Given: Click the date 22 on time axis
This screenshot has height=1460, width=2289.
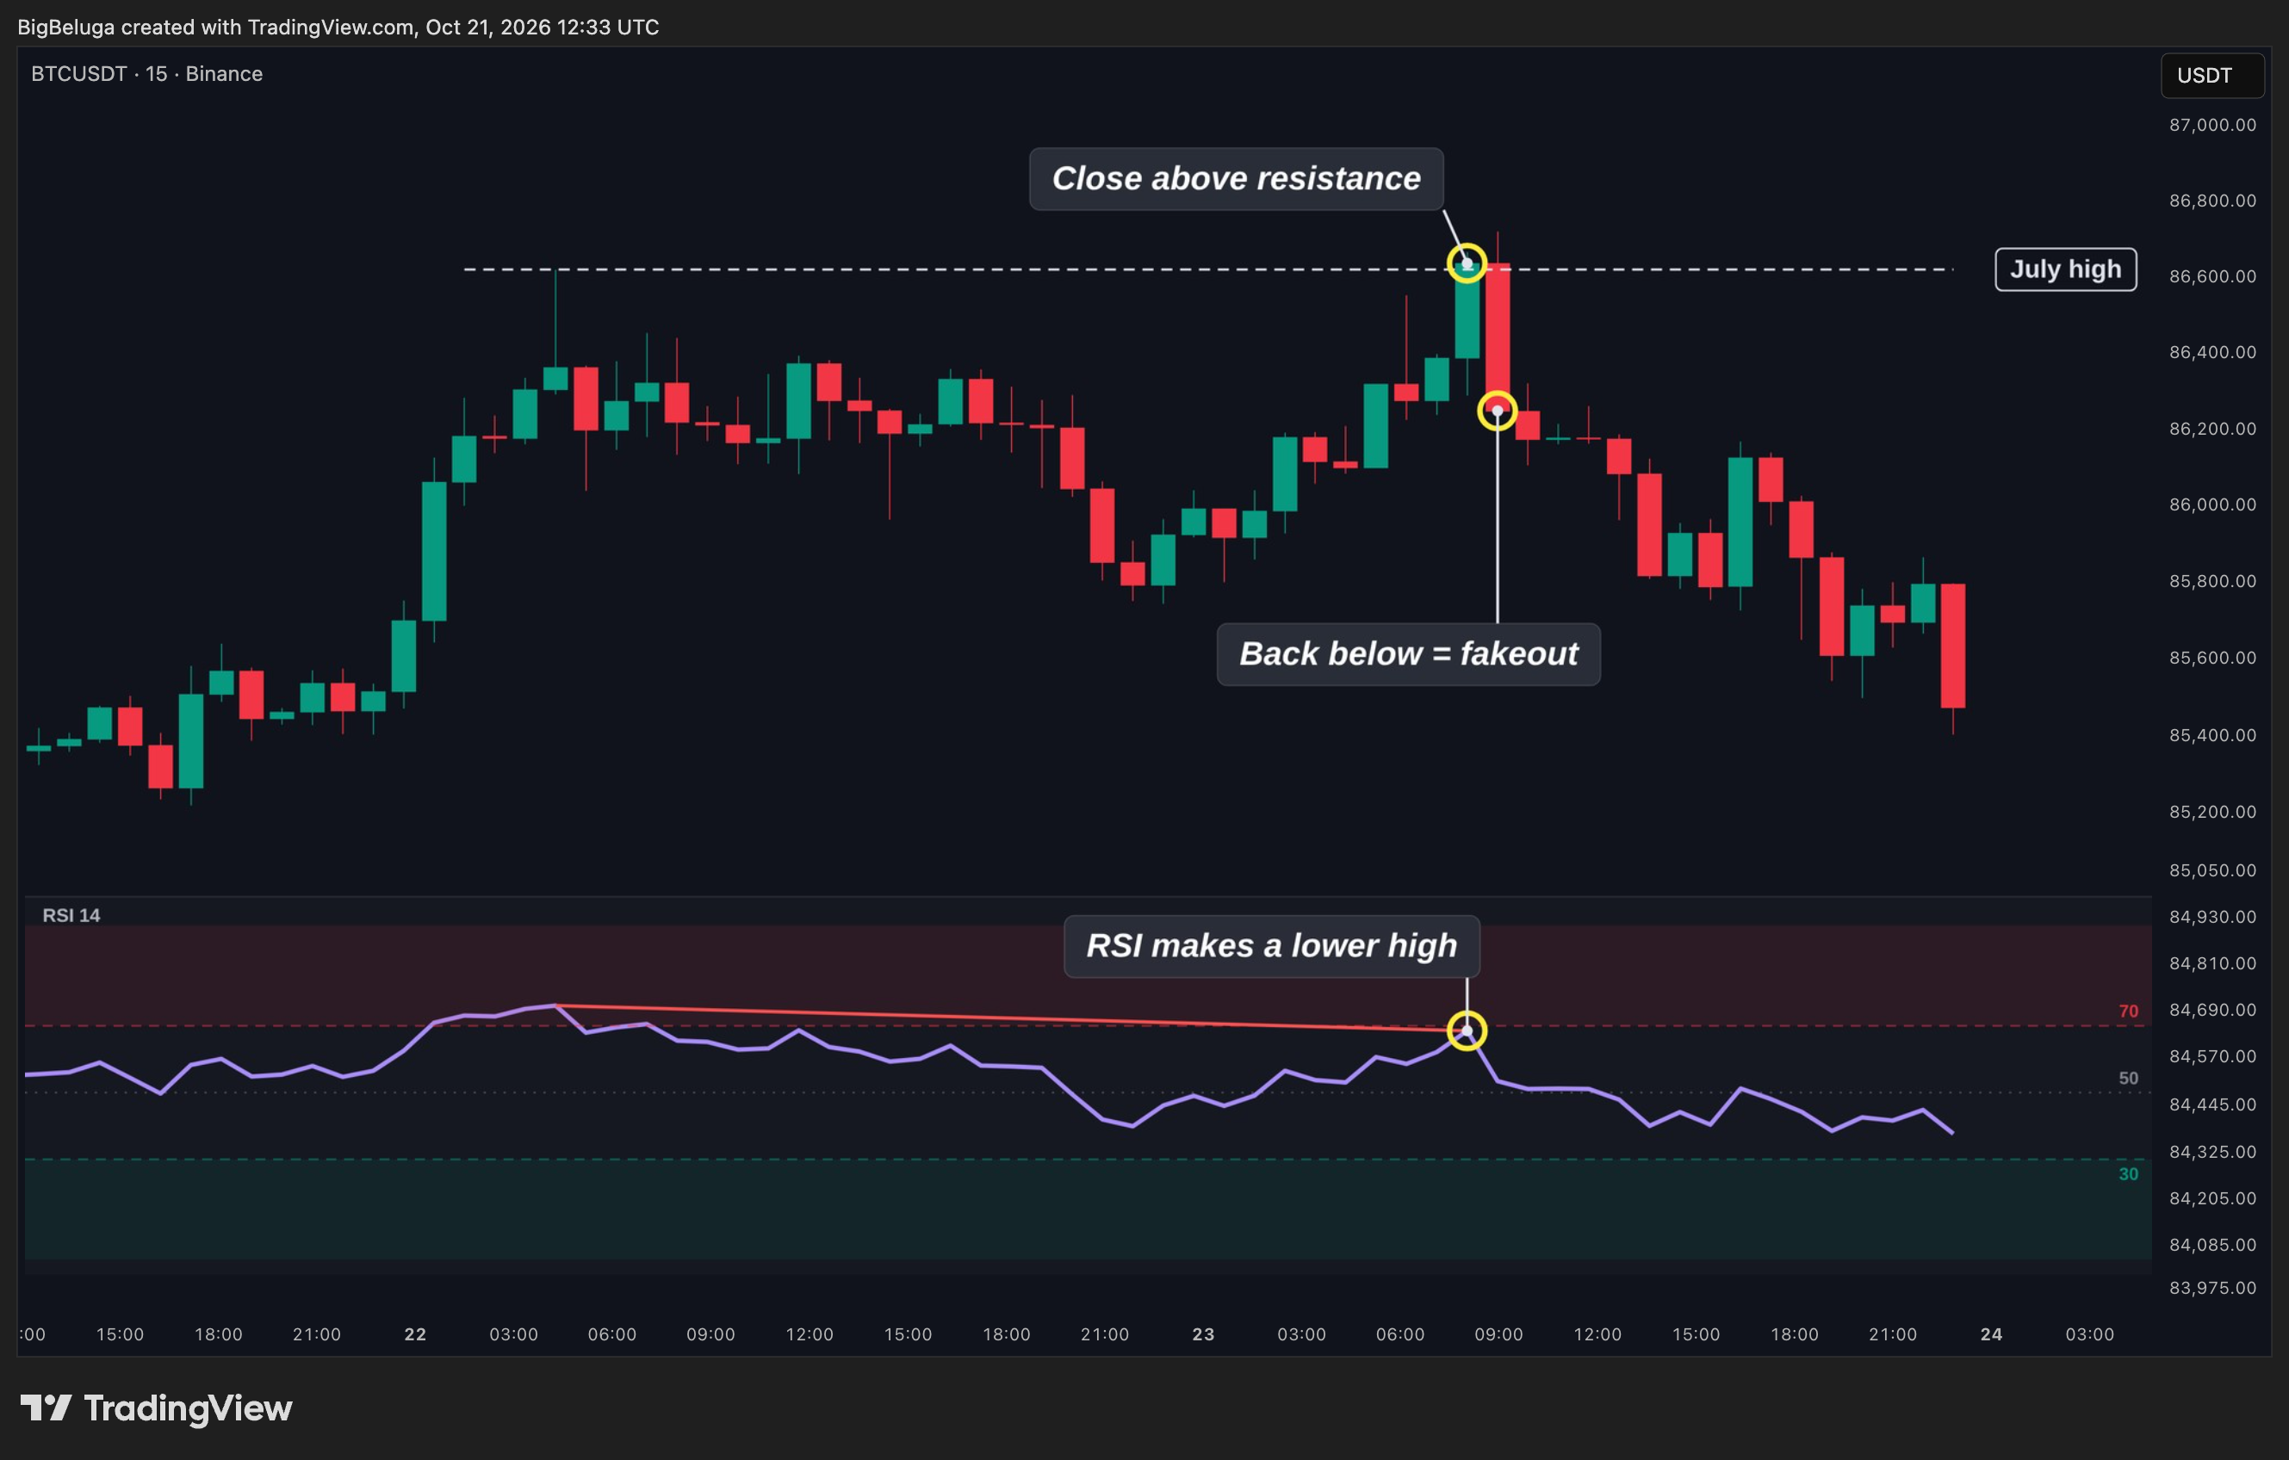Looking at the screenshot, I should coord(415,1333).
